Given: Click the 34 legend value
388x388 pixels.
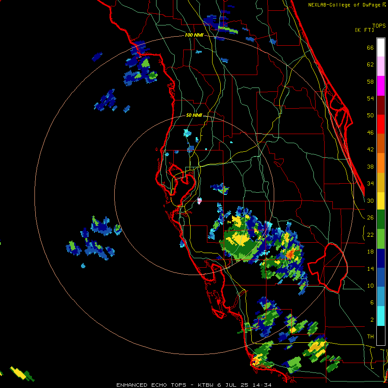Looking at the screenshot, I should [x=370, y=183].
